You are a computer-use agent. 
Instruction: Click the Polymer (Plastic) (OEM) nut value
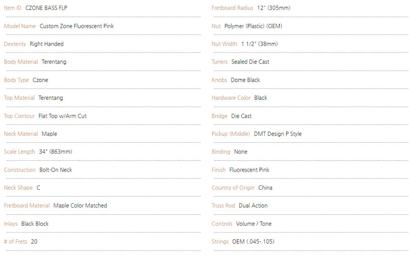point(253,26)
